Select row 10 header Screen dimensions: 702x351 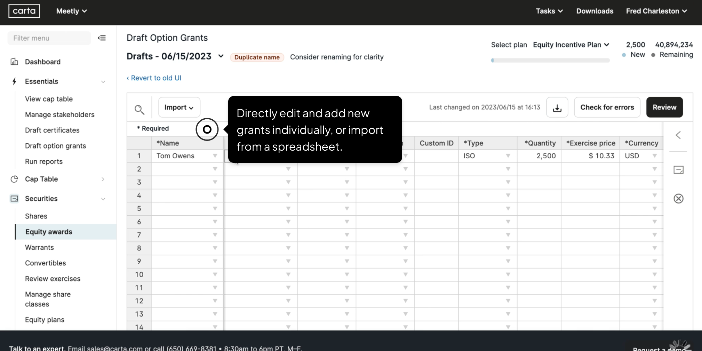(x=139, y=274)
